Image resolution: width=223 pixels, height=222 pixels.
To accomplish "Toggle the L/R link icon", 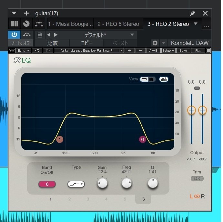I will click(197, 197).
